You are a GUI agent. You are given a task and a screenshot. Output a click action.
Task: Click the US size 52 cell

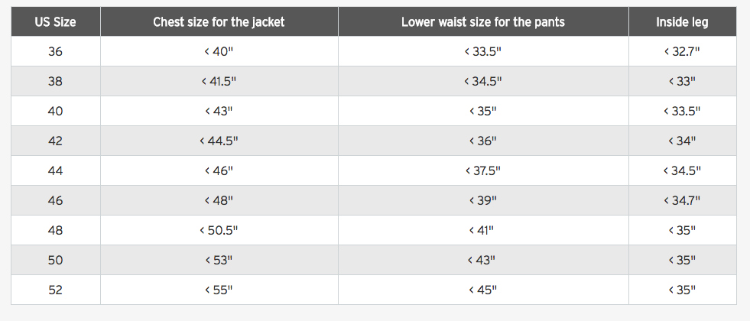pyautogui.click(x=56, y=290)
